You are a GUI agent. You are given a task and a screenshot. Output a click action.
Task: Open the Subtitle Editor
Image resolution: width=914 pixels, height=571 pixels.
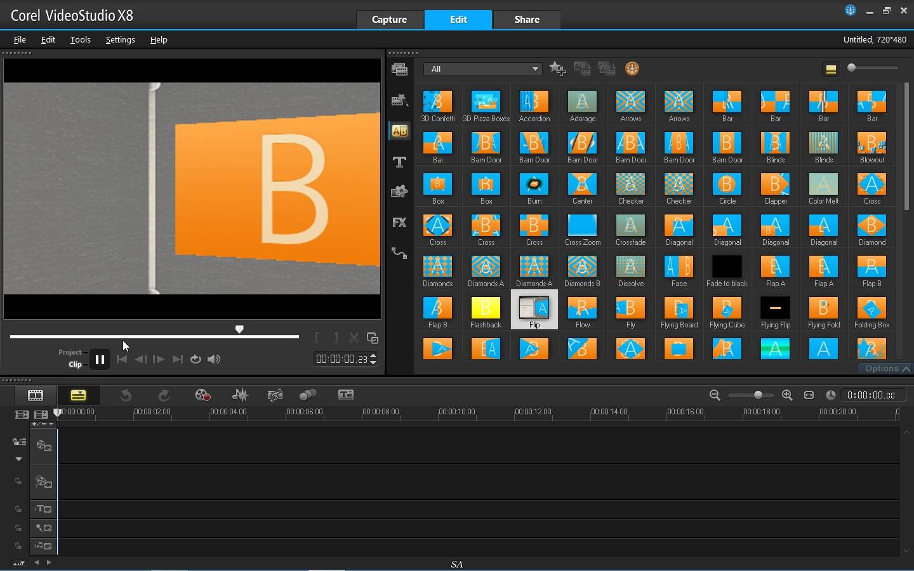tap(346, 395)
